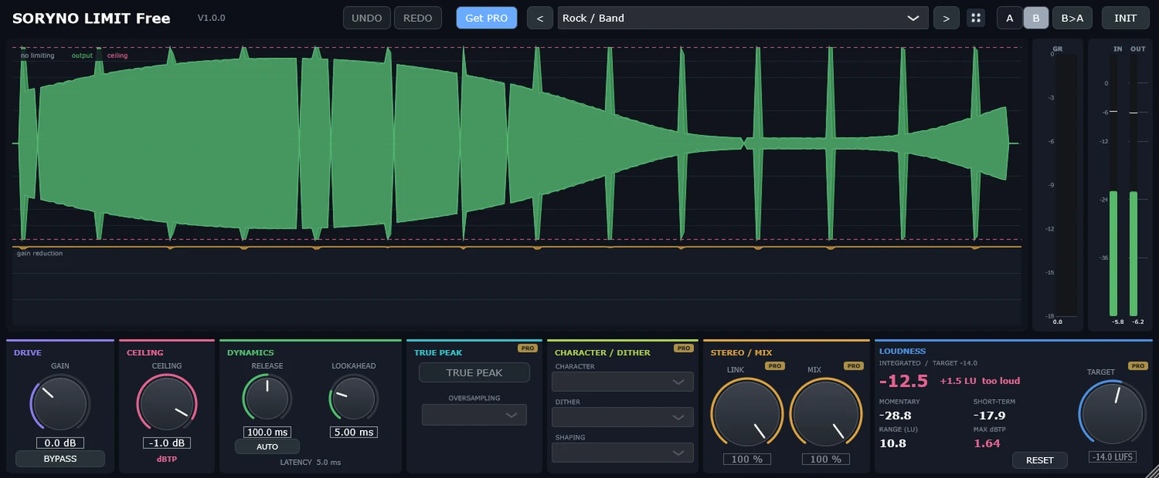Viewport: 1159px width, 478px height.
Task: Select compare slot A
Action: click(x=1010, y=18)
